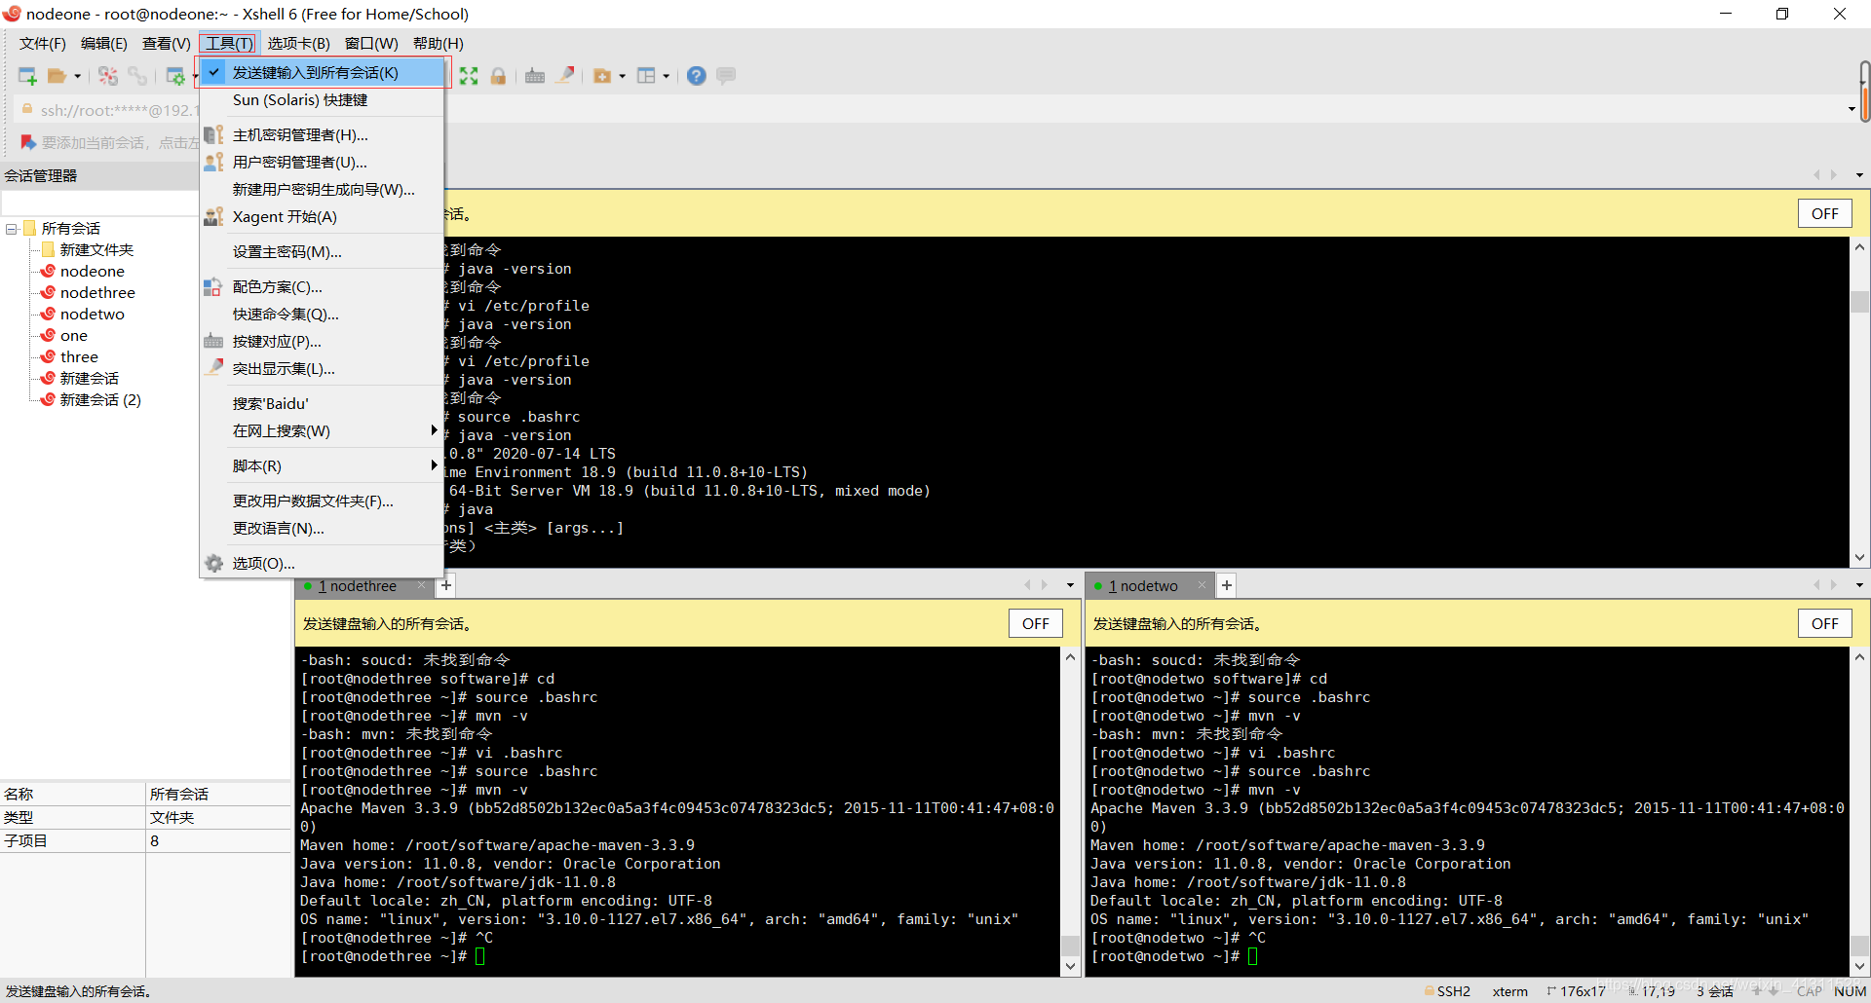1871x1003 pixels.
Task: Click scroll-down arrow of nodethree terminal scrollbar
Action: (x=1070, y=967)
